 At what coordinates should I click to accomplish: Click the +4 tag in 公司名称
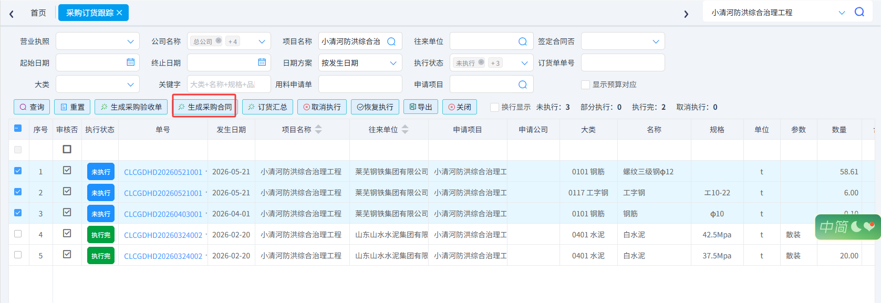point(233,41)
